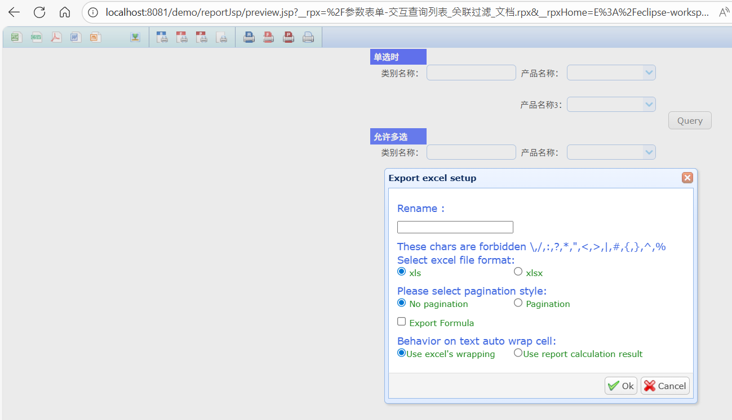This screenshot has width=732, height=420.
Task: Focus the Rename text field
Action: pyautogui.click(x=455, y=227)
